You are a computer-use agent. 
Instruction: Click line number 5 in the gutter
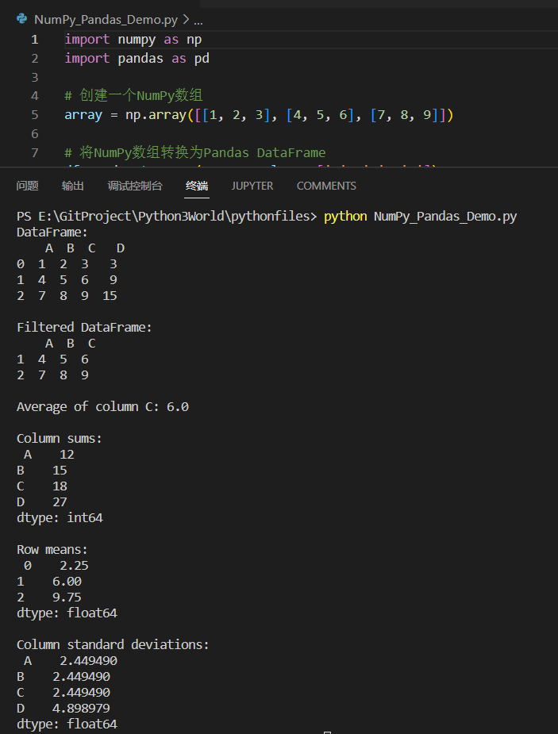(x=35, y=115)
